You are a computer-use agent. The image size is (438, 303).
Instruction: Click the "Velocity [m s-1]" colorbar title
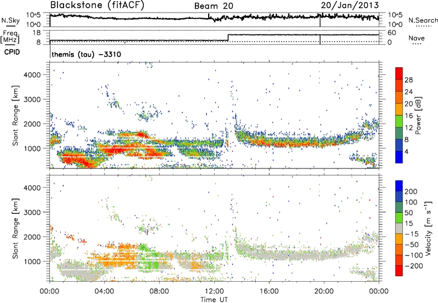(x=428, y=228)
